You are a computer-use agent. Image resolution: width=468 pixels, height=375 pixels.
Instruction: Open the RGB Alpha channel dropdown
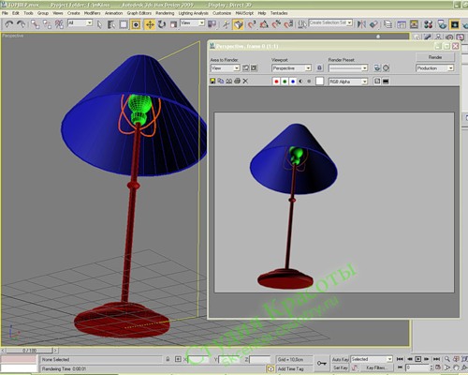[348, 82]
